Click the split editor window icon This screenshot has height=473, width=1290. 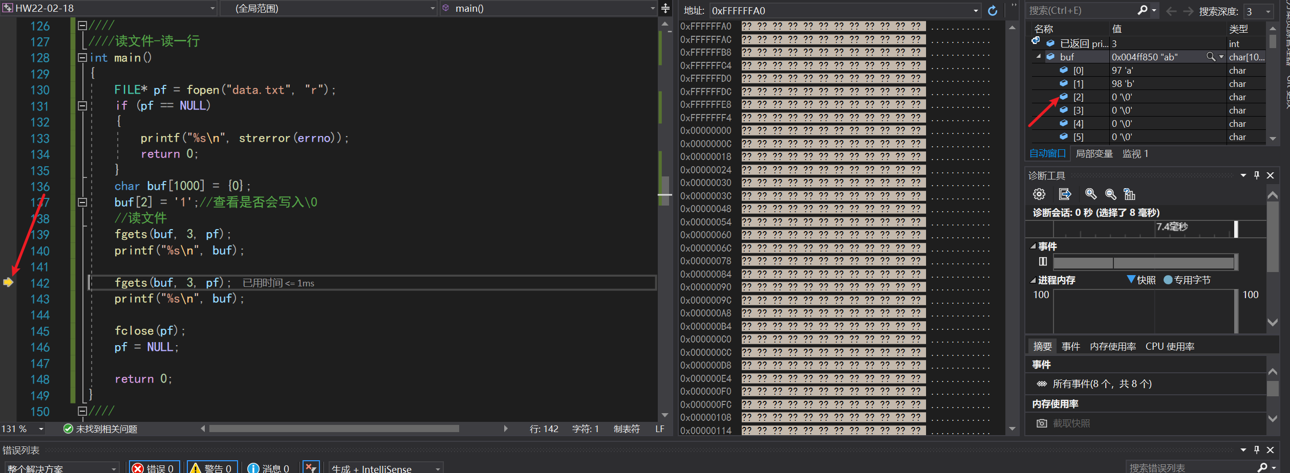[665, 8]
